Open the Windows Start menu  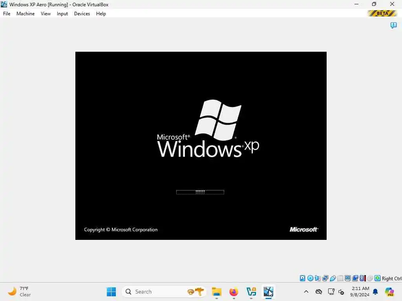(x=111, y=292)
